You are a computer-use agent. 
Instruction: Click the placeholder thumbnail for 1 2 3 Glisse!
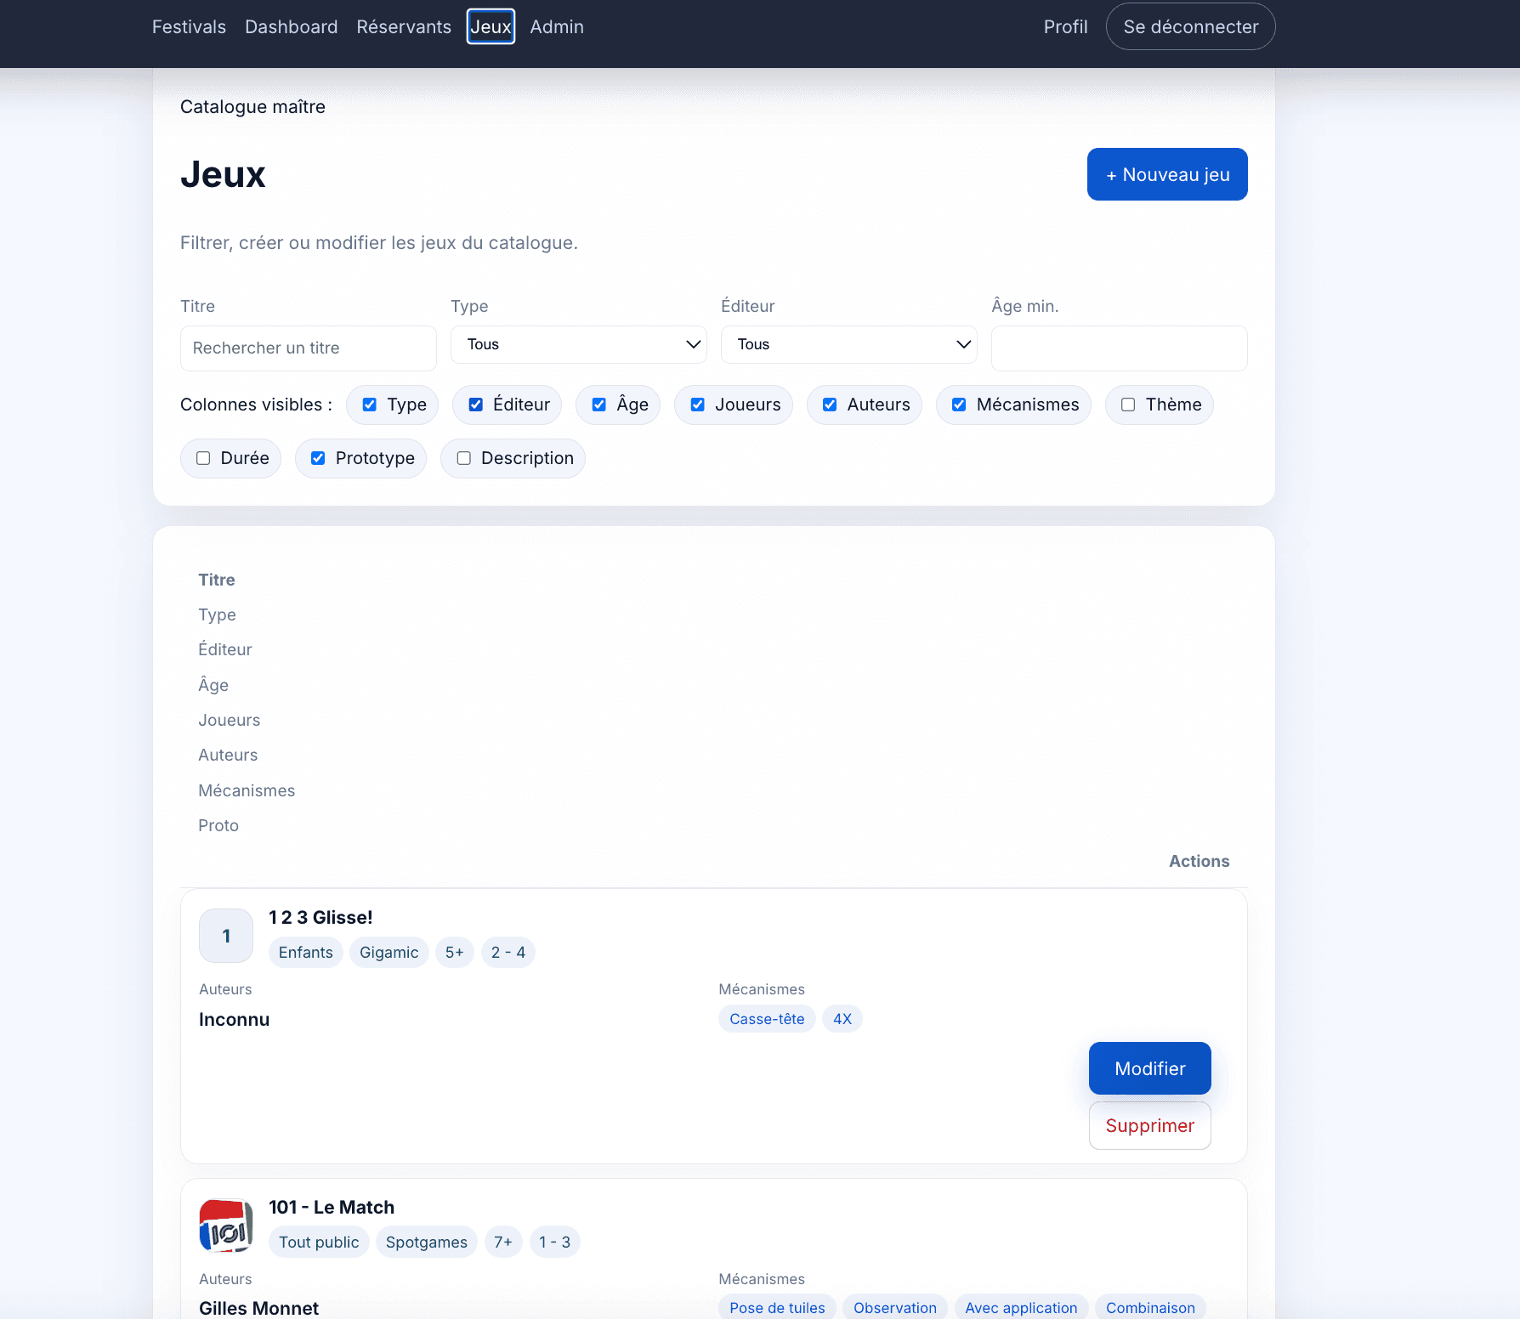tap(226, 936)
